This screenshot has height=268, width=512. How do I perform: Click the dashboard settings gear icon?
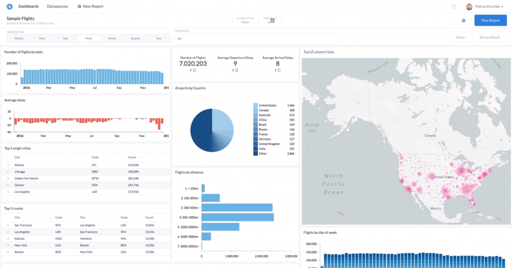pos(463,21)
